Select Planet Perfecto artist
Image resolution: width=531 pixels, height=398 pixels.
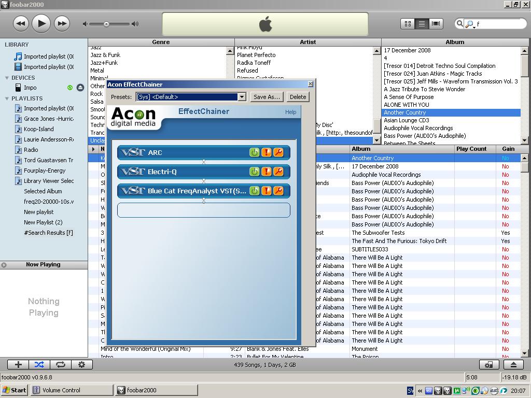(x=256, y=55)
